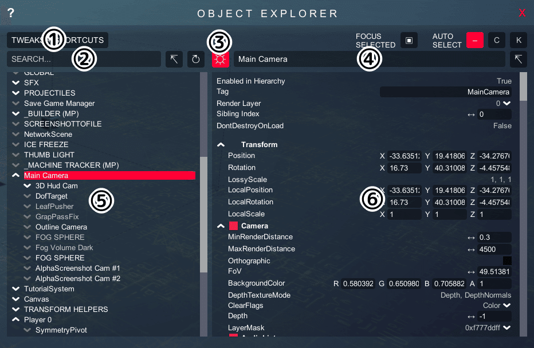Click the Tag field showing MainCamera
534x348 pixels.
tap(445, 92)
